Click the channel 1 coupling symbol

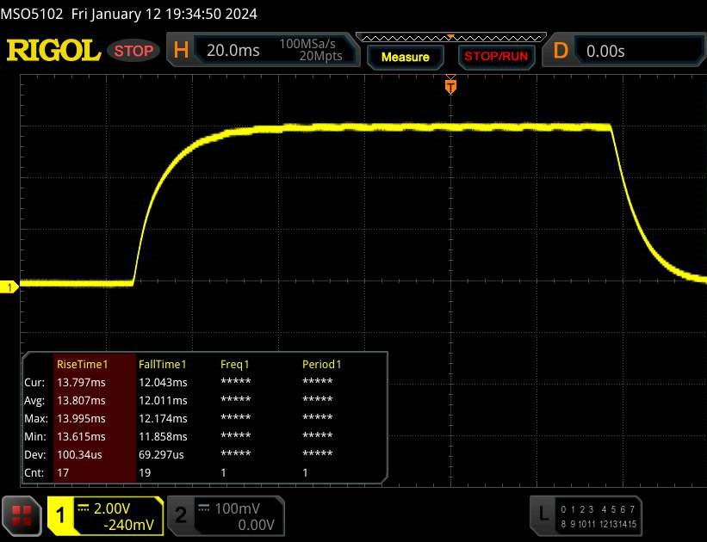84,508
